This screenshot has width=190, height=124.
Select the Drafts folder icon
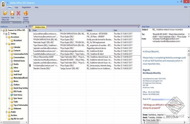pyautogui.click(x=12, y=64)
